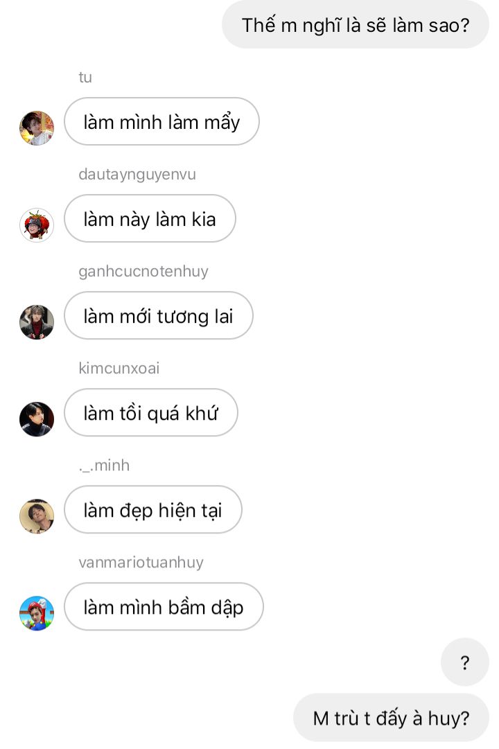The height and width of the screenshot is (749, 499).
Task: Open ._.minh's profile avatar
Action: (36, 516)
